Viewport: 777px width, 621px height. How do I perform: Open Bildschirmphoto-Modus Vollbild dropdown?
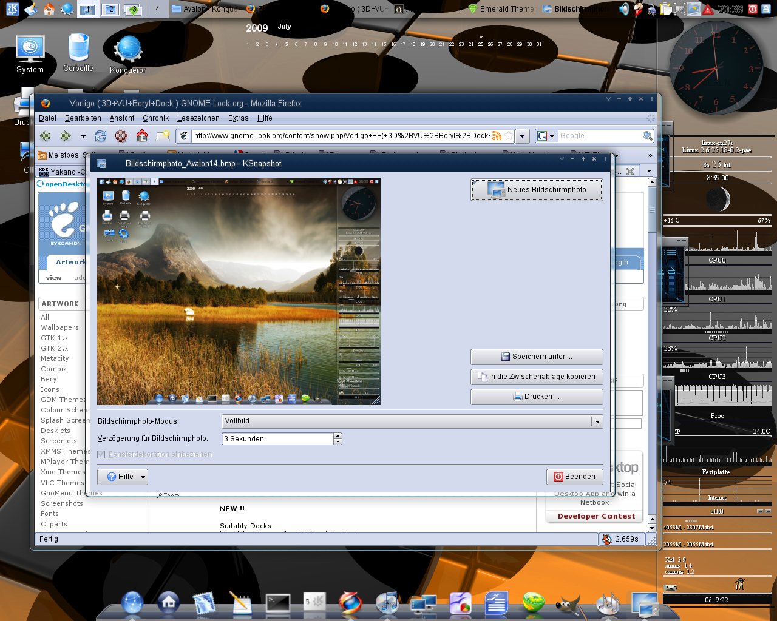coord(412,421)
